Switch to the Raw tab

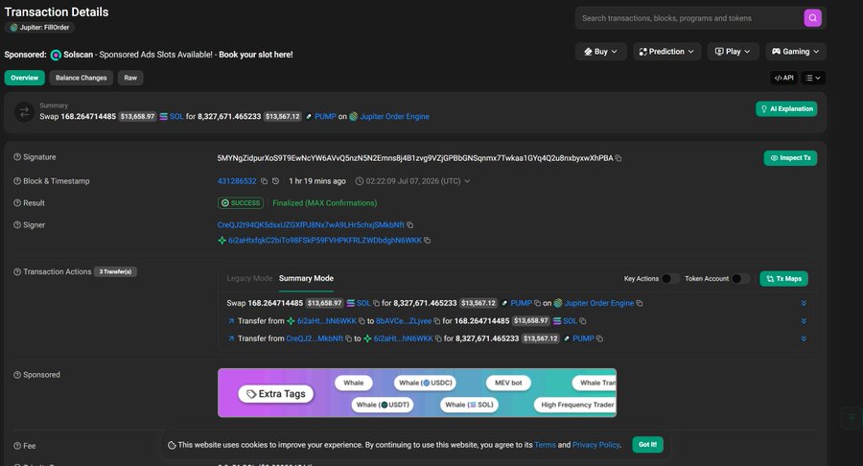tap(130, 78)
